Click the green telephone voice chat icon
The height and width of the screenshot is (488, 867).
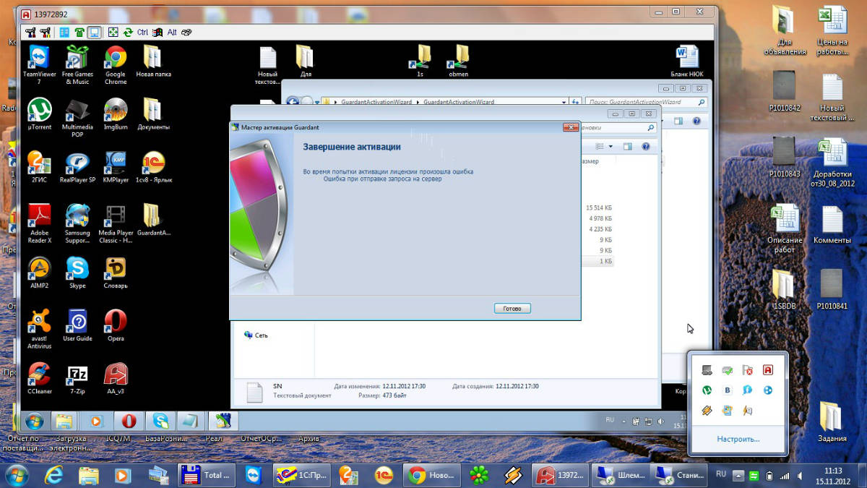79,33
